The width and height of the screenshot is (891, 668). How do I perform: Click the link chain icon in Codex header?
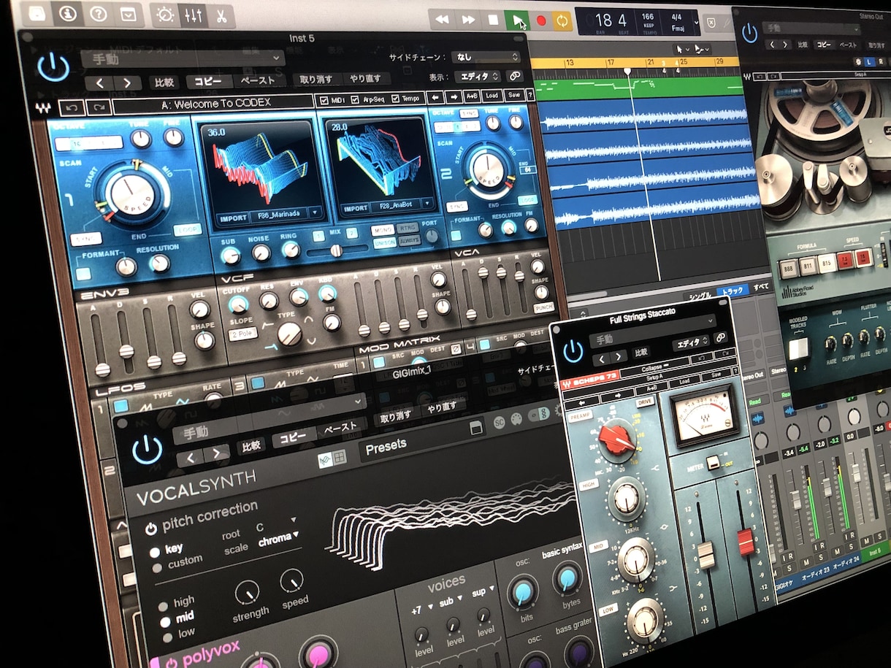pos(515,75)
